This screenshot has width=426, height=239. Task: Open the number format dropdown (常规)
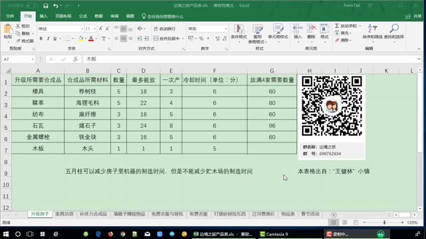click(x=225, y=29)
